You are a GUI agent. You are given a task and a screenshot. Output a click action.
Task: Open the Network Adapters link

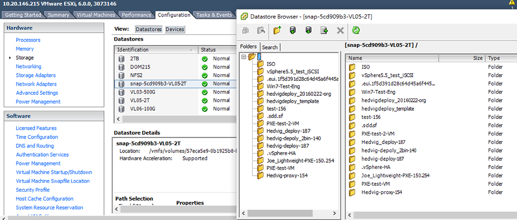point(36,84)
